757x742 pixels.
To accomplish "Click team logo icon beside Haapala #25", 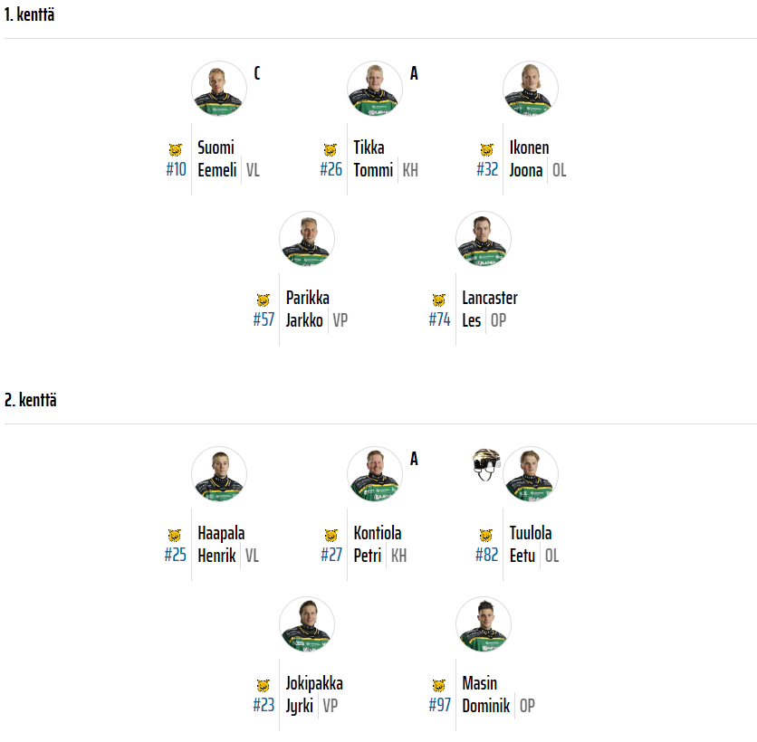I will pyautogui.click(x=176, y=536).
